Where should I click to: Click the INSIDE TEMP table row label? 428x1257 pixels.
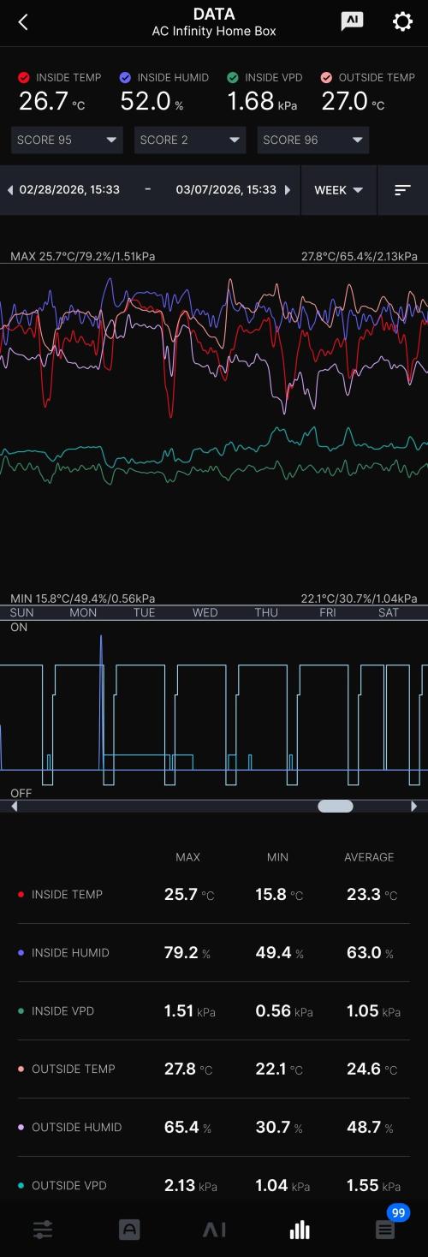[67, 894]
